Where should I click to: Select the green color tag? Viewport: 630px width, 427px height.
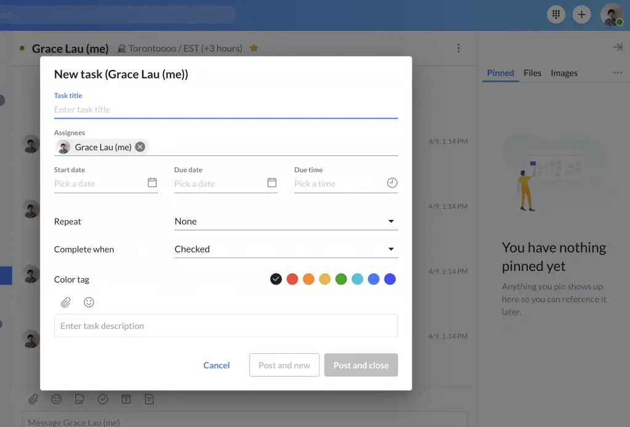[x=341, y=280]
